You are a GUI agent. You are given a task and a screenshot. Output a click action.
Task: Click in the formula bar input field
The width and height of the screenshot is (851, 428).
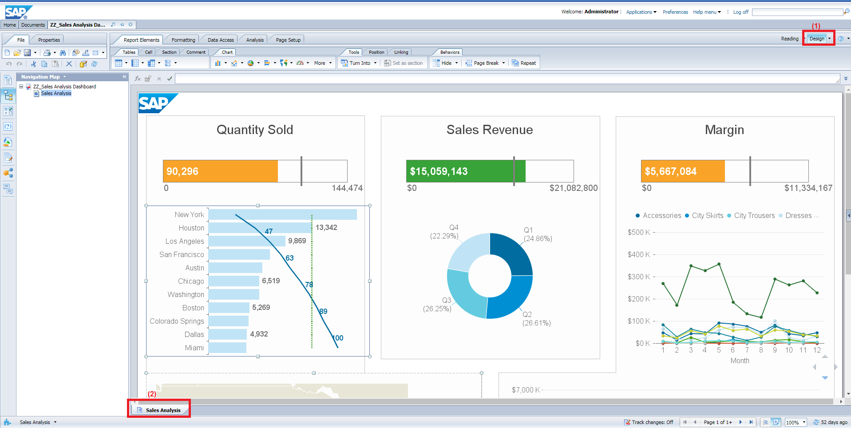tap(506, 79)
